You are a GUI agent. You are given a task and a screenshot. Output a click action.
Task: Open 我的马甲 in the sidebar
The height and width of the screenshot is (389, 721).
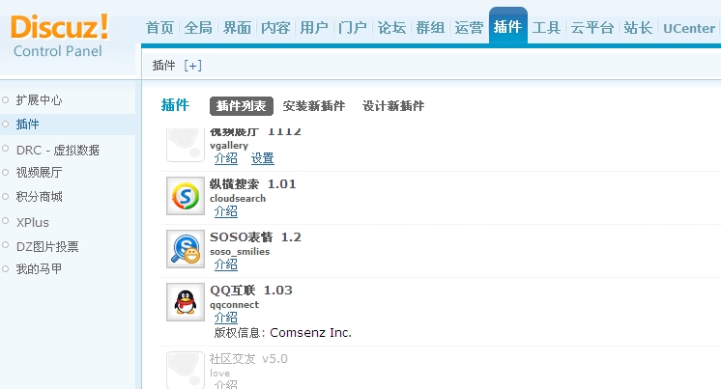39,268
